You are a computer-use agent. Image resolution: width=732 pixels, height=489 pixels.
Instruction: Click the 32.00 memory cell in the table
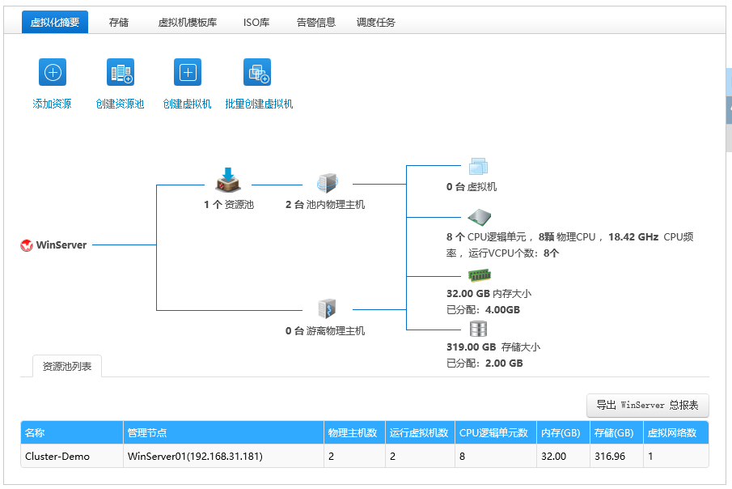(564, 457)
